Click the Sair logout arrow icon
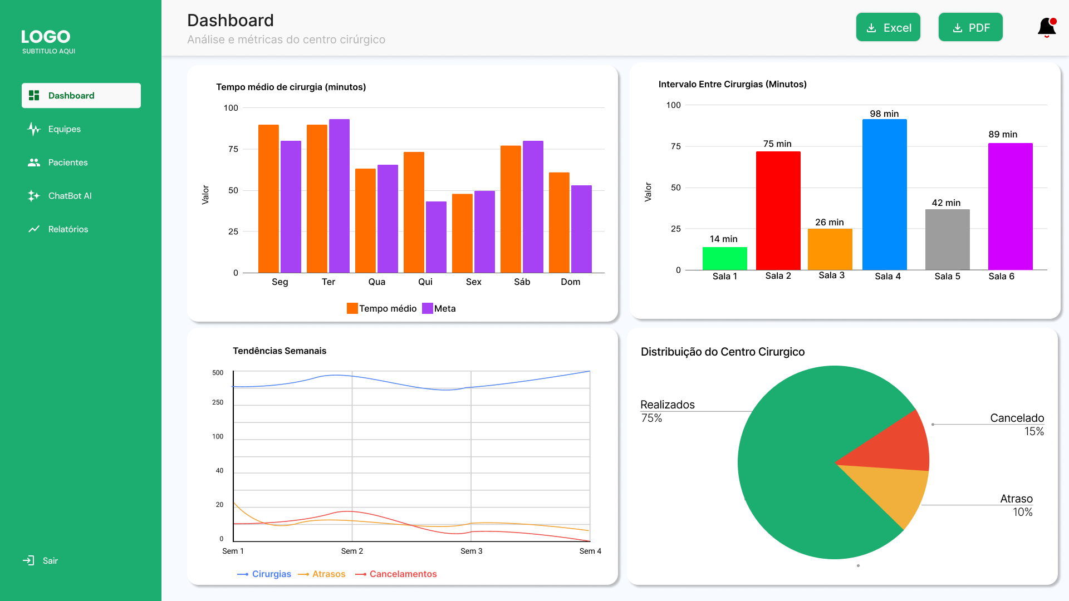The width and height of the screenshot is (1069, 601). 28,560
